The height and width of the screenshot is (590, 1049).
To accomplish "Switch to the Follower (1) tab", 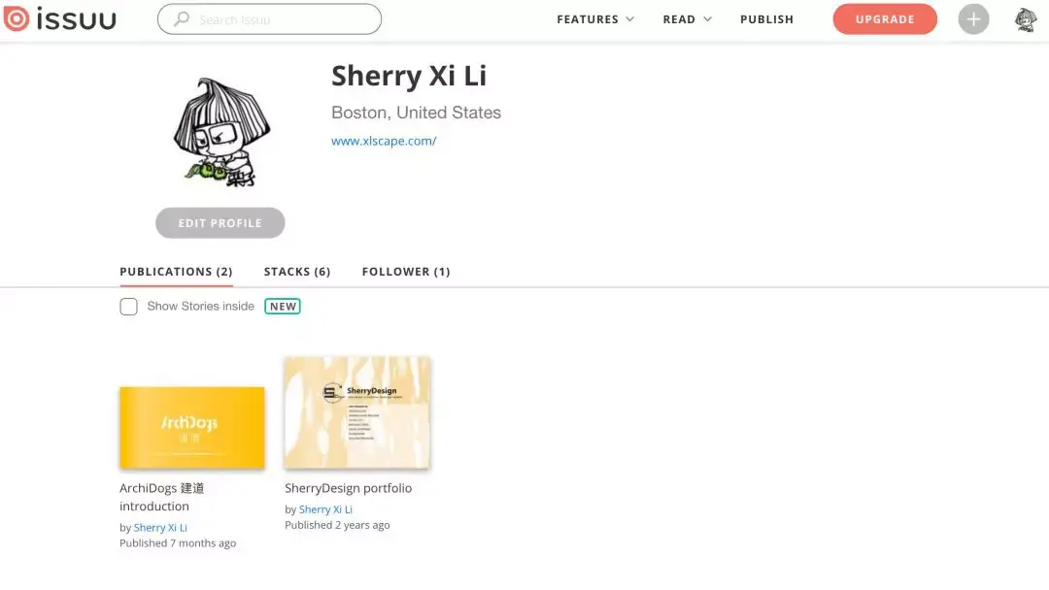I will (406, 272).
